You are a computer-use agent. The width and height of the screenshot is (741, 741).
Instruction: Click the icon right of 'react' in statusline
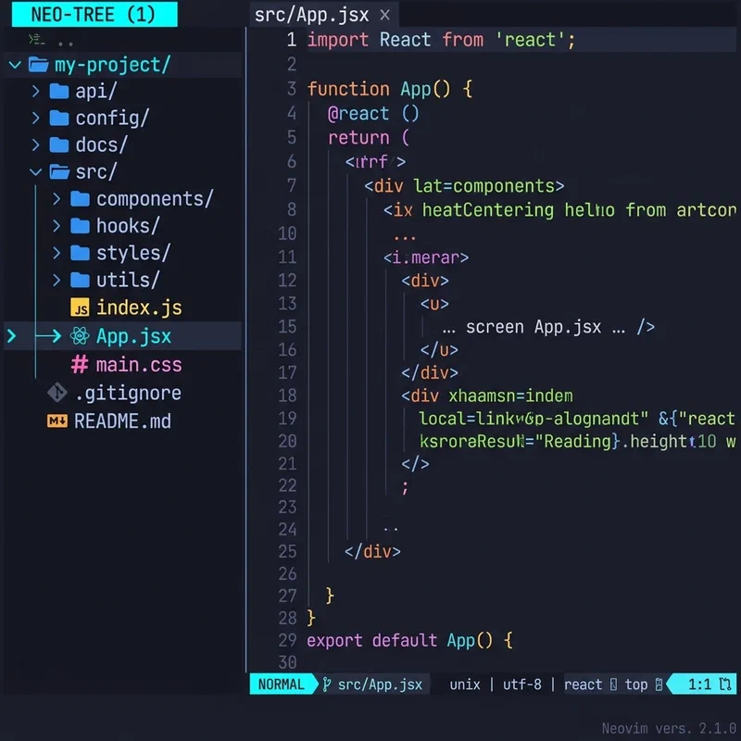pos(613,684)
